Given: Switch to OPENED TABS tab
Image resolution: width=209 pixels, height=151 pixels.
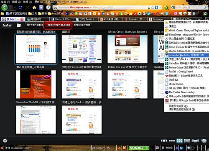Looking at the screenshot, I should point(82,25).
